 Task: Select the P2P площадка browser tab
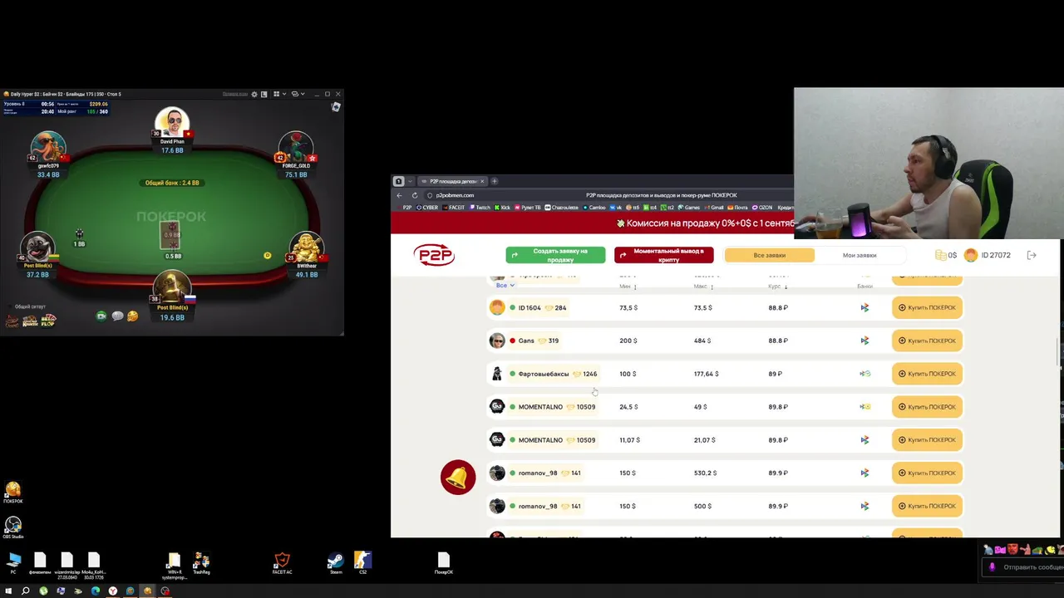[x=452, y=181]
